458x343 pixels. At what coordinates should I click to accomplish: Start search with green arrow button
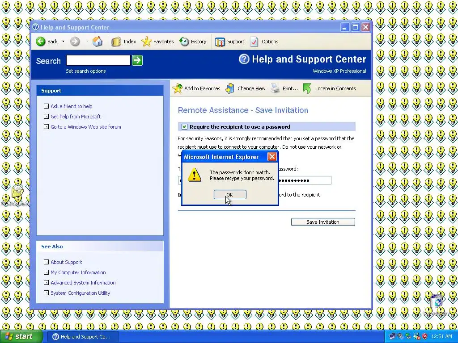[x=137, y=60]
